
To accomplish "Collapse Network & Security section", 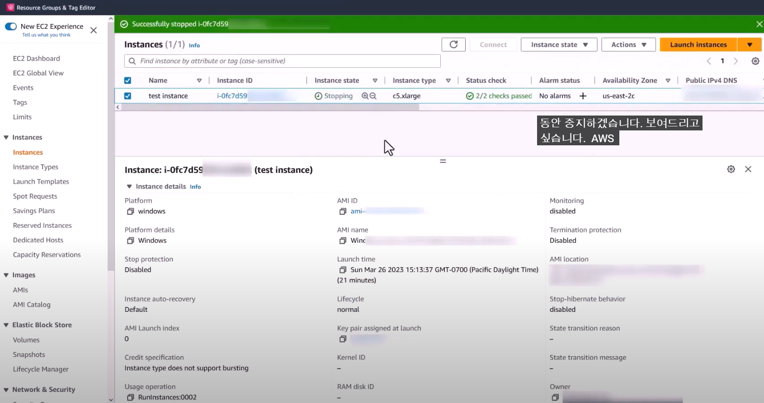I will [6, 389].
